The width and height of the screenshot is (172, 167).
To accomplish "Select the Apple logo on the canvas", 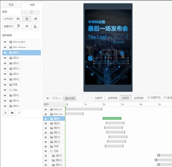I will pyautogui.click(x=90, y=58).
